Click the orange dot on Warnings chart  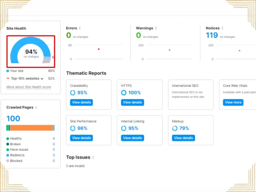pos(169,50)
